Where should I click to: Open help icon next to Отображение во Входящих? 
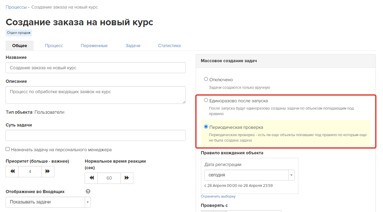tap(88, 191)
